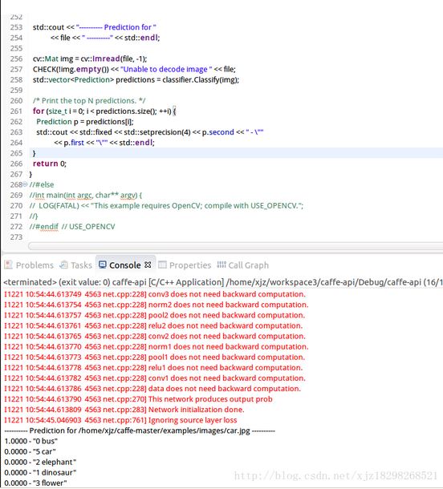
Task: Click the 'norm1 does not need backward' log line
Action: [156, 347]
